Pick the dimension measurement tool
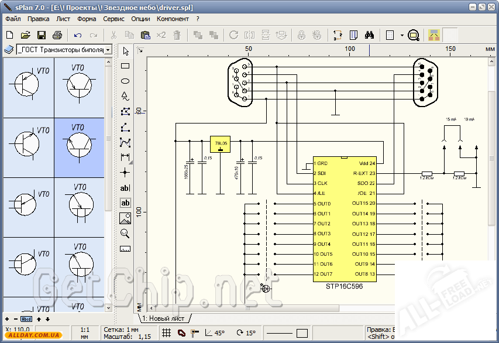The width and height of the screenshot is (499, 343). 125,157
